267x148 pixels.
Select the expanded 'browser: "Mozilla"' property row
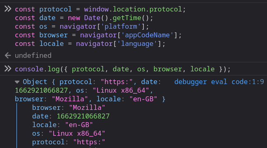pyautogui.click(x=69, y=108)
